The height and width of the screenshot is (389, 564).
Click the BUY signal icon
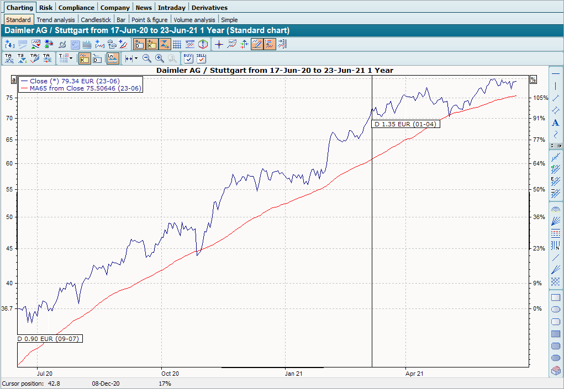click(188, 58)
